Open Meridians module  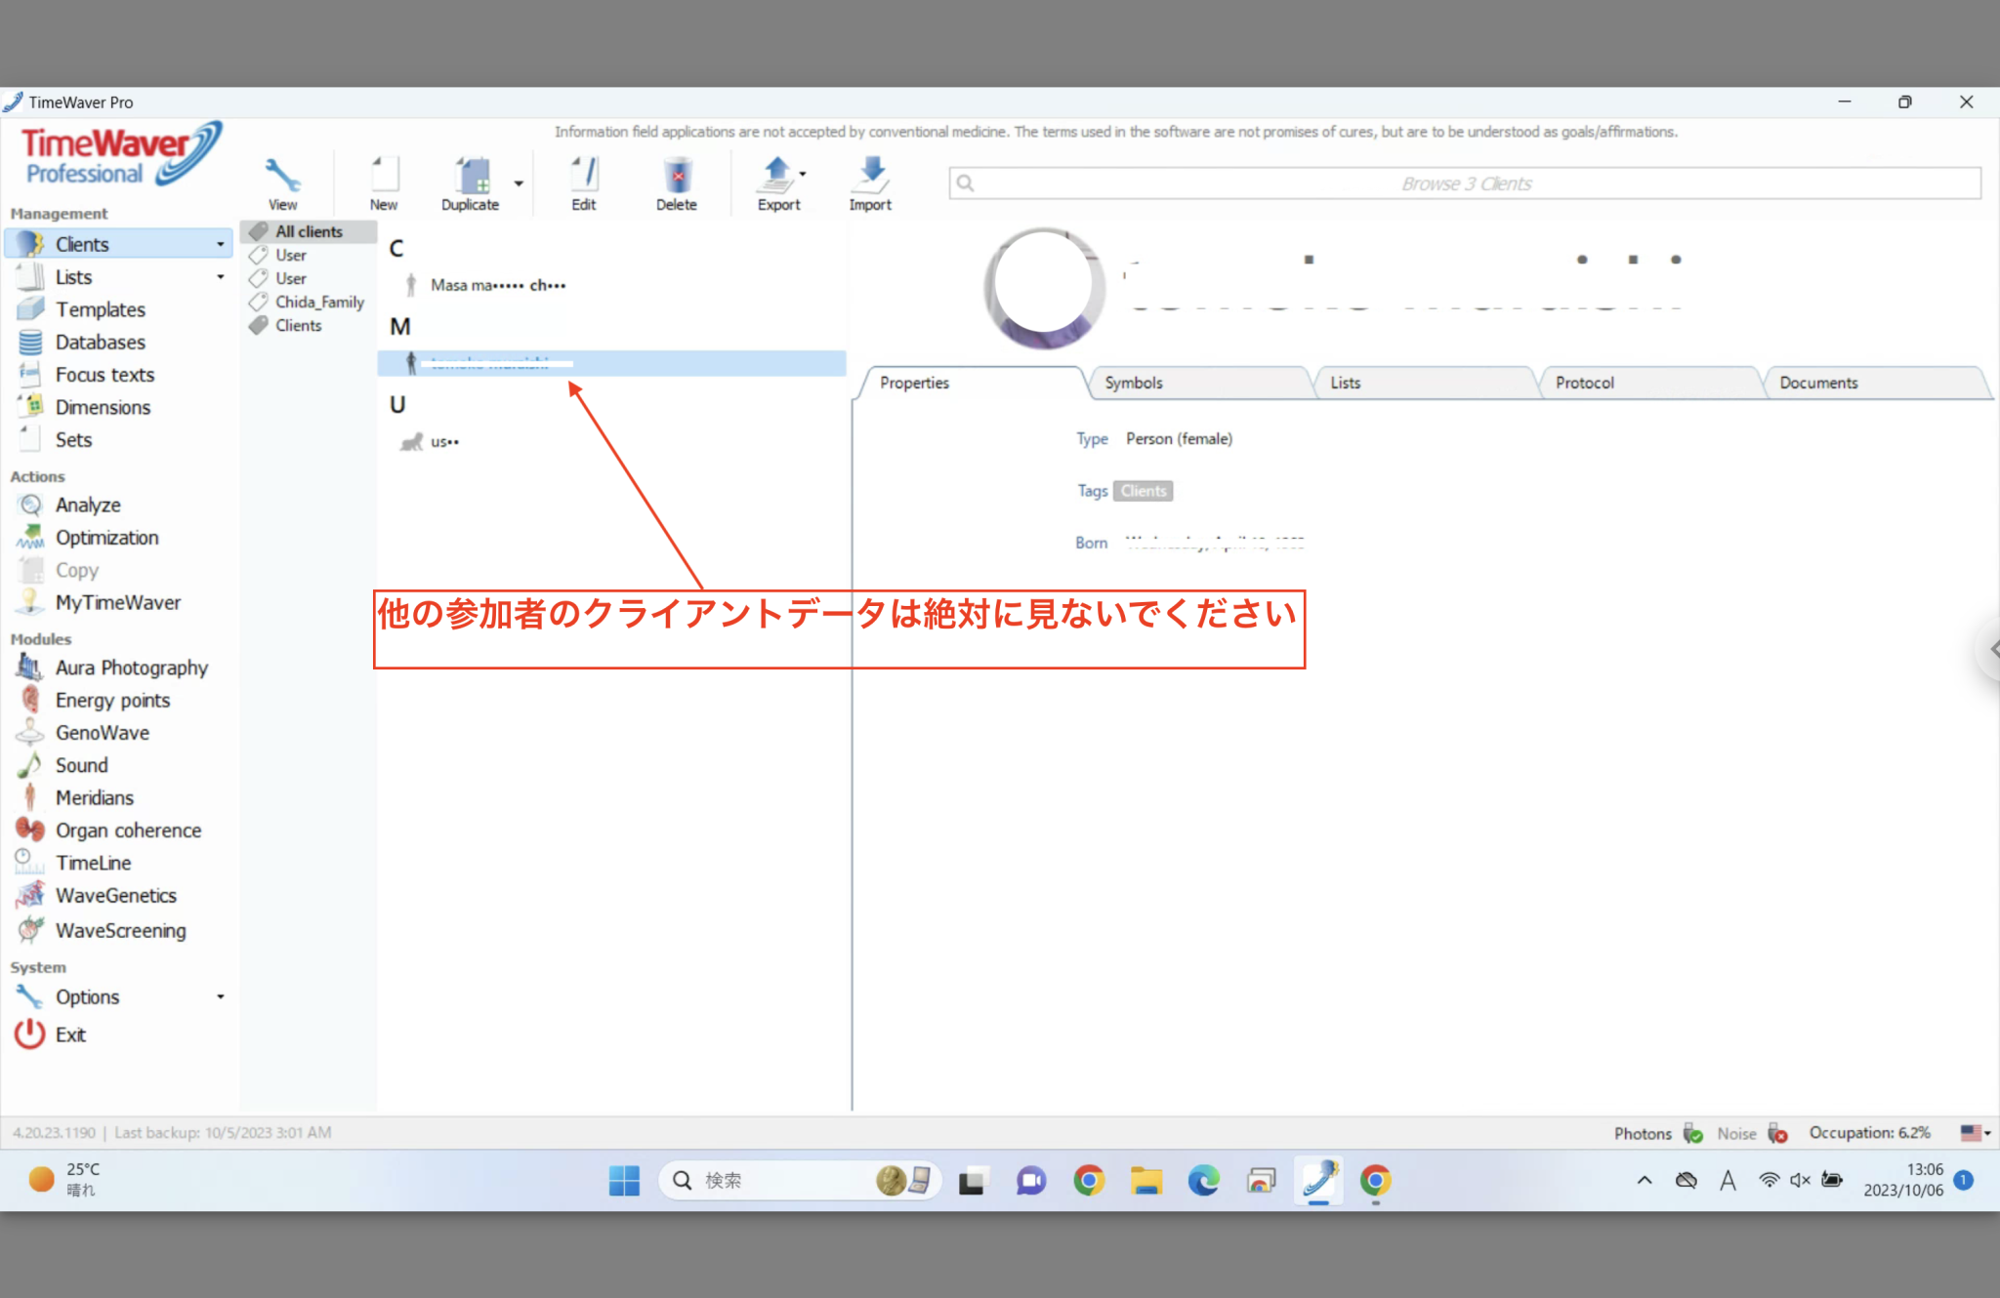point(94,797)
